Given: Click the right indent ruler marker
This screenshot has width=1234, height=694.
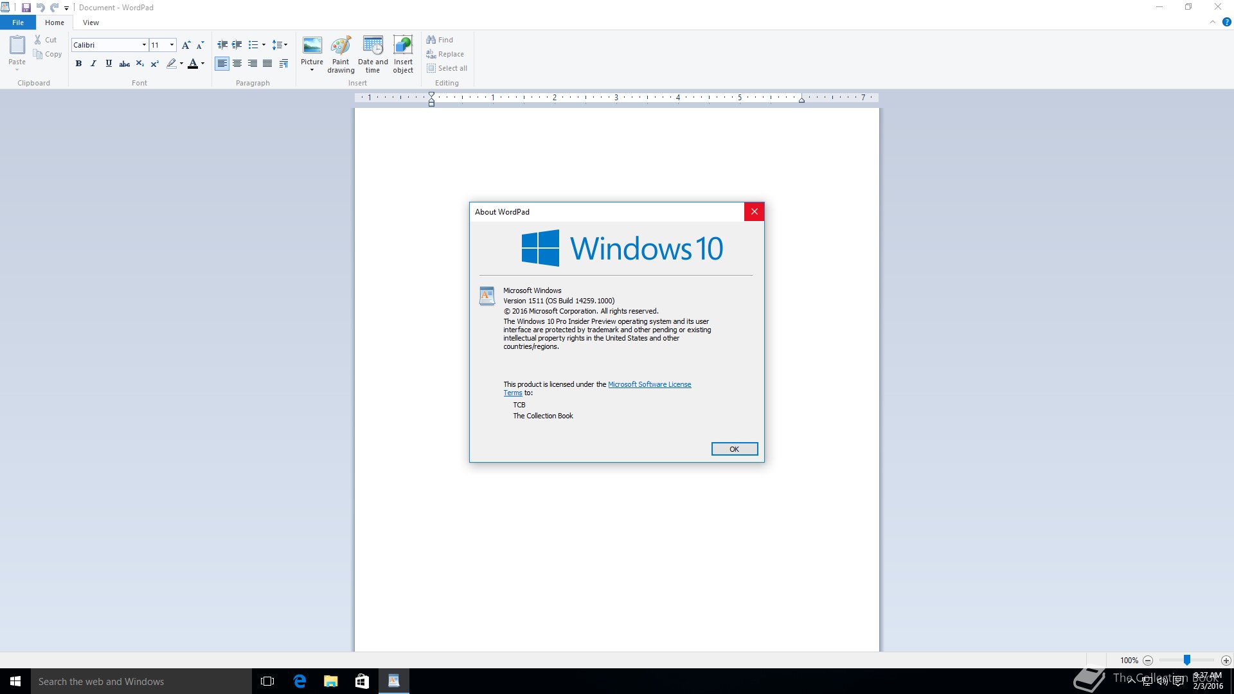Looking at the screenshot, I should [x=801, y=100].
